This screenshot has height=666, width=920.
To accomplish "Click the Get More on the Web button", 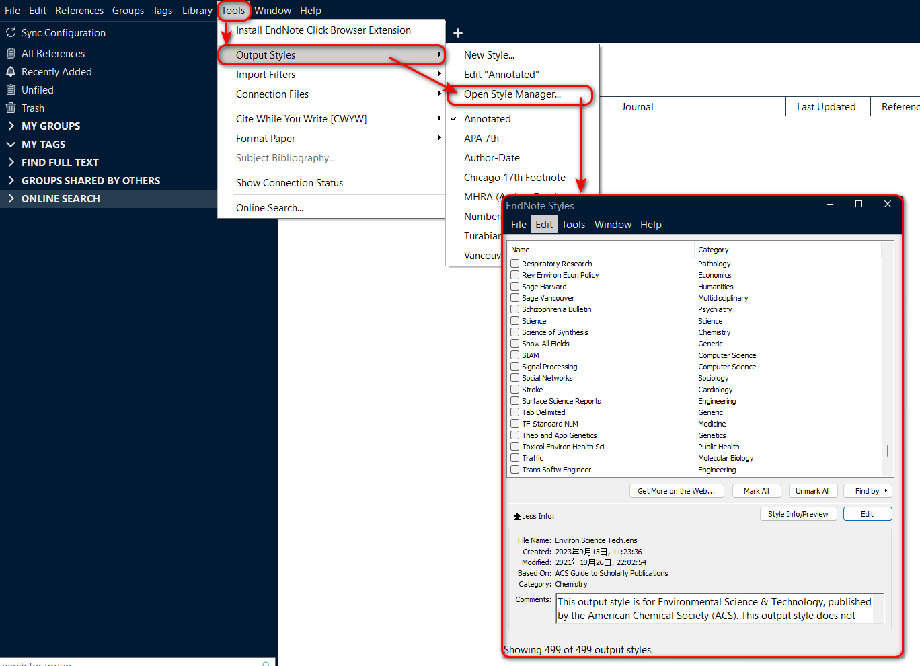I will pyautogui.click(x=677, y=491).
